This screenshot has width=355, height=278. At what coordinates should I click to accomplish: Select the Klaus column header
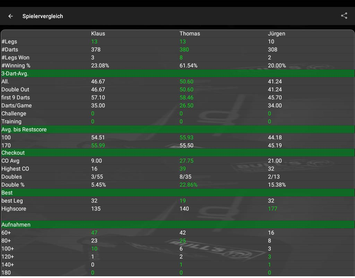[x=98, y=34]
